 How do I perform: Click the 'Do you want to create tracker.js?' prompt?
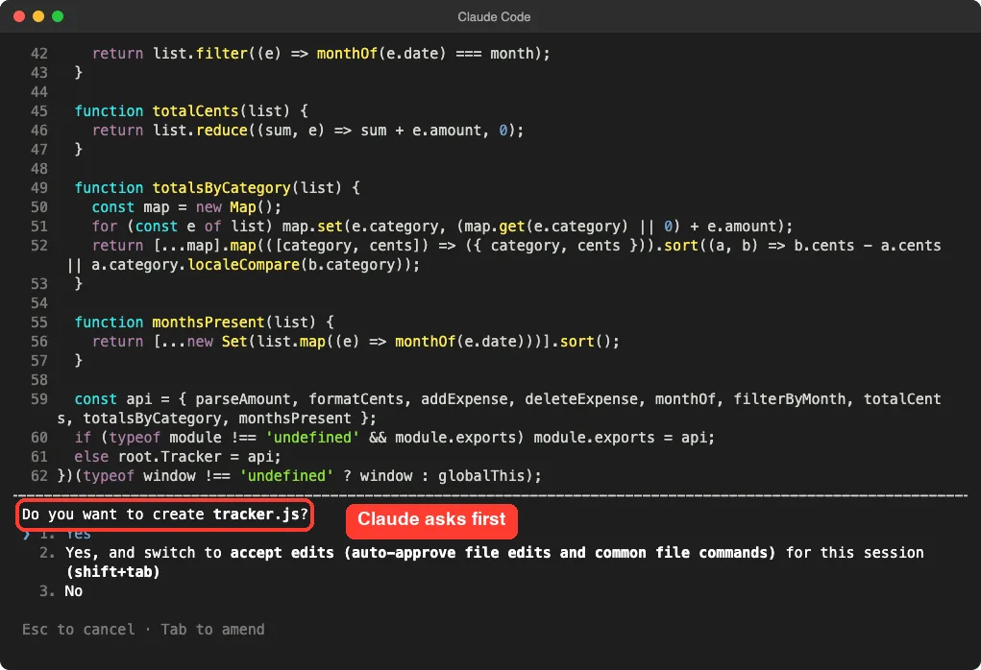click(x=165, y=514)
